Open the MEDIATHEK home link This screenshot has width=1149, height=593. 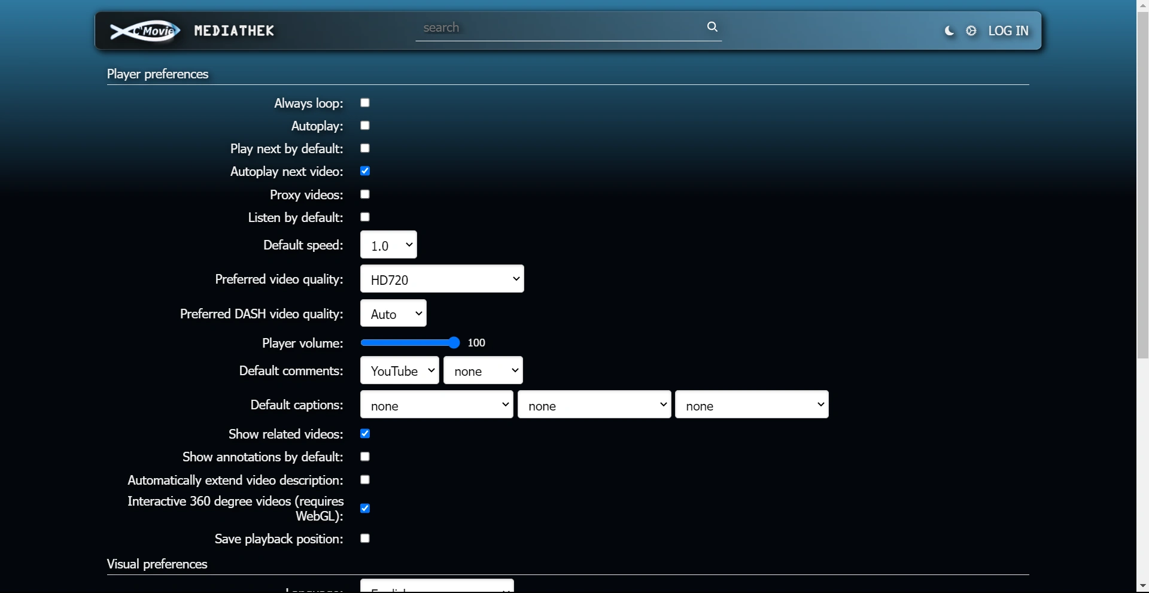[234, 31]
